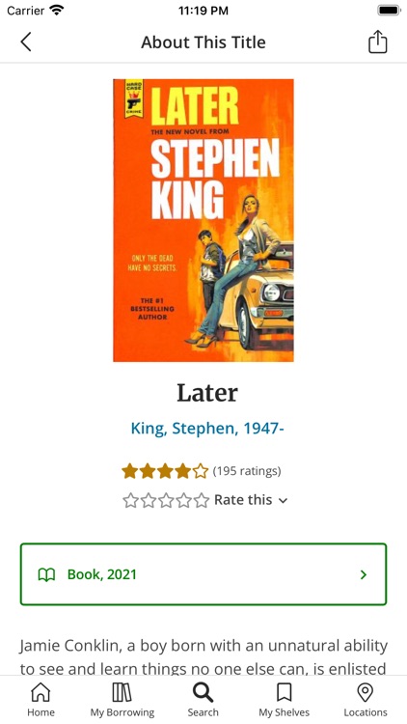Open Locations pin icon
This screenshot has width=407, height=724.
coord(366,692)
